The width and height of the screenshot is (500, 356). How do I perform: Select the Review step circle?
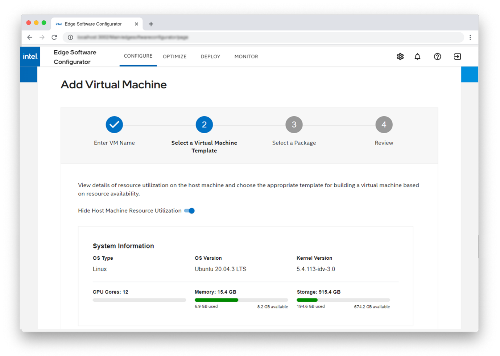[384, 124]
